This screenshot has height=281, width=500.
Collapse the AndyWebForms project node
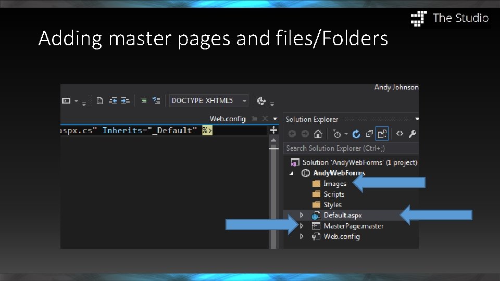click(292, 173)
